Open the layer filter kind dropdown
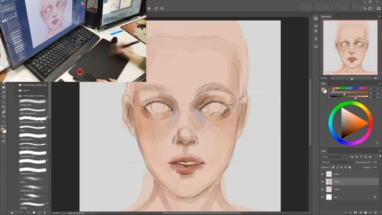 click(x=332, y=156)
